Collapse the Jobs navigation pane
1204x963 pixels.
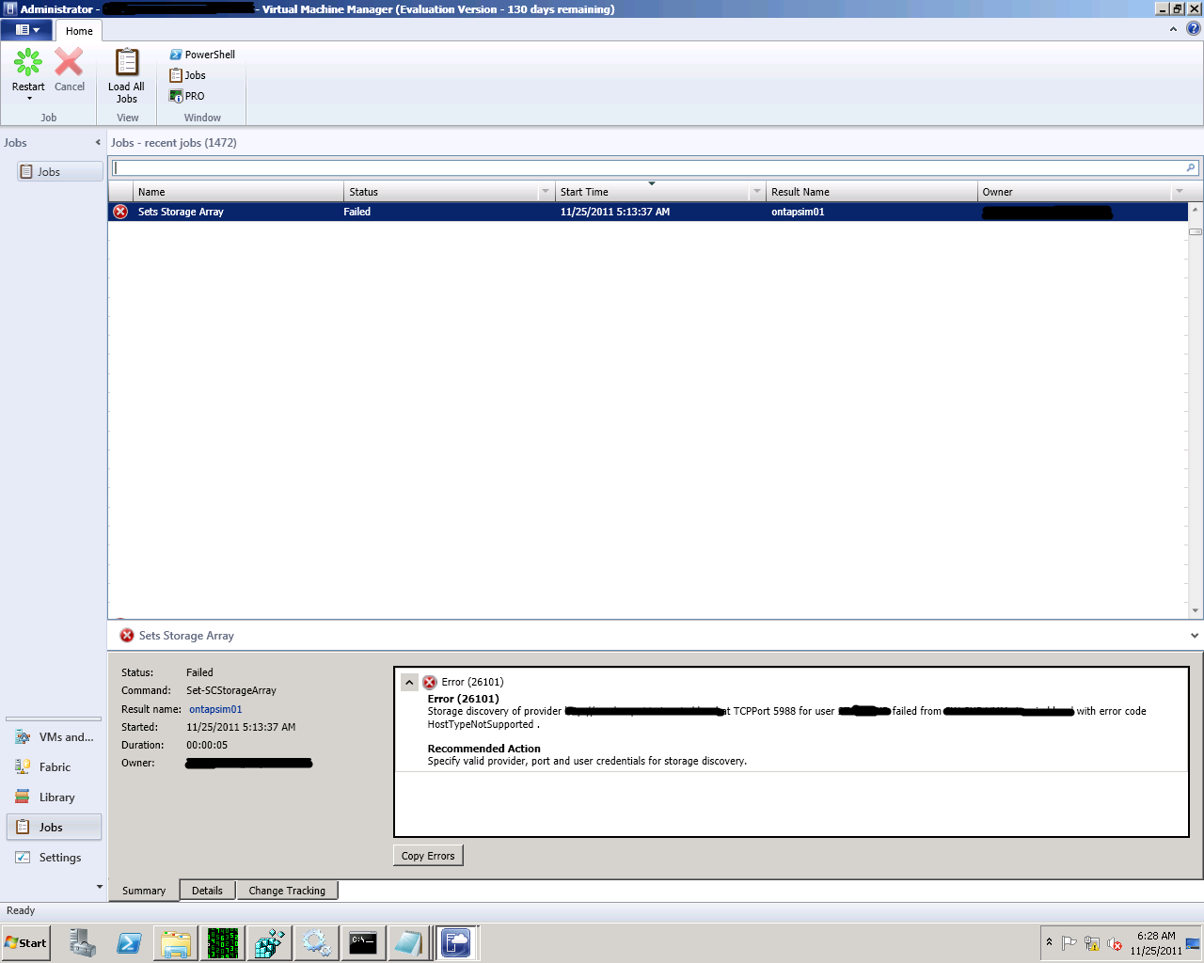[98, 143]
